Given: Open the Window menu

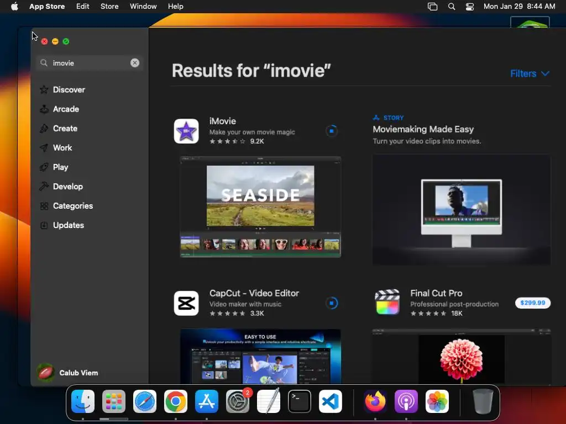Looking at the screenshot, I should 143,7.
